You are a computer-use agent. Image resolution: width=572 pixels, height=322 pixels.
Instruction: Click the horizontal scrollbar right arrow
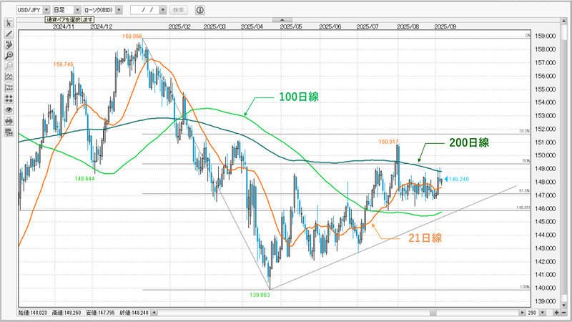[523, 313]
